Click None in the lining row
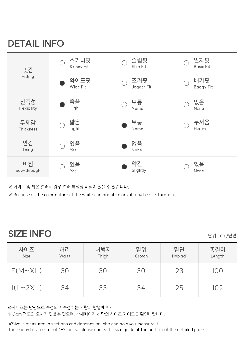The height and width of the screenshot is (346, 244). click(124, 146)
